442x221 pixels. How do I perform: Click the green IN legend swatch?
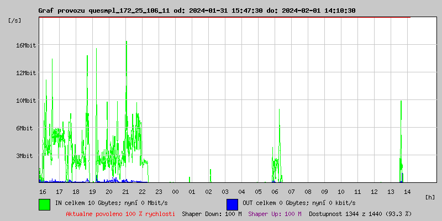coord(44,204)
